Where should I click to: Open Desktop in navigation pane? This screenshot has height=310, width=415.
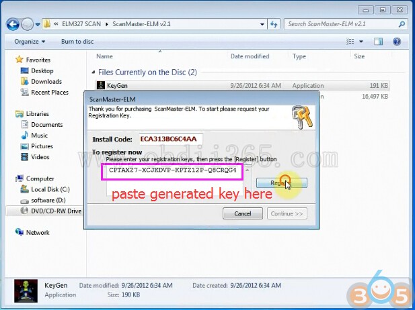pos(42,70)
